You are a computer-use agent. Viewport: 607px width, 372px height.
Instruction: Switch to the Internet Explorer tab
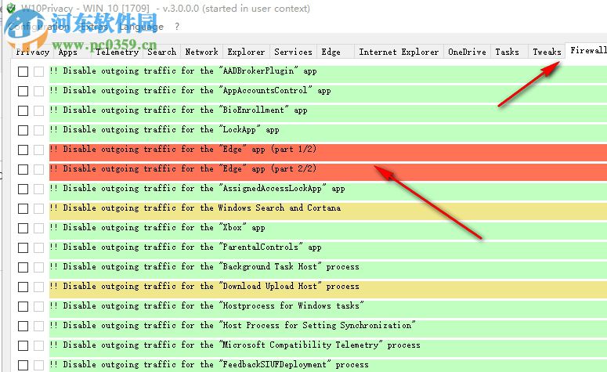[399, 52]
